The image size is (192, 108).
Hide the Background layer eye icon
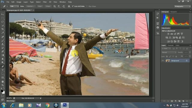163,61
